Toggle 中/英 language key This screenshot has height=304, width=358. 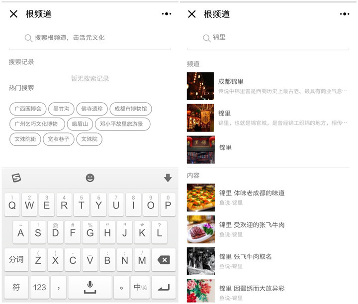pos(140,287)
